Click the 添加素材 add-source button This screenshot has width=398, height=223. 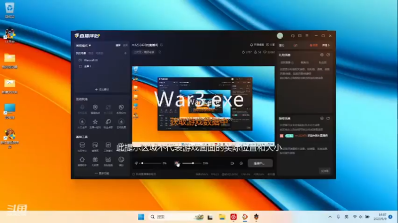(x=102, y=90)
